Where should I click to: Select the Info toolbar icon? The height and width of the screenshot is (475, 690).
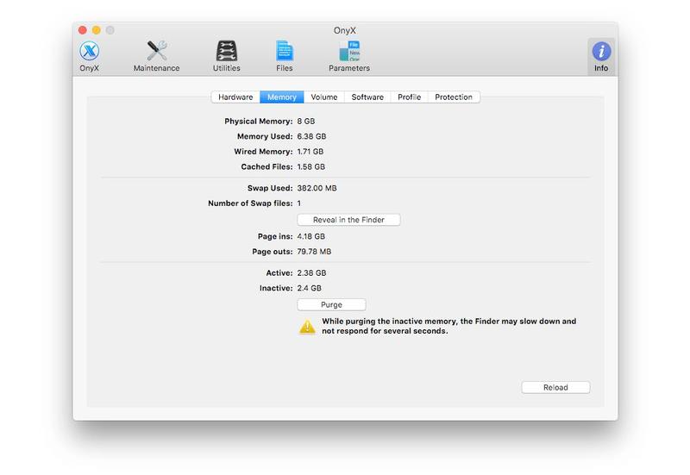(601, 56)
